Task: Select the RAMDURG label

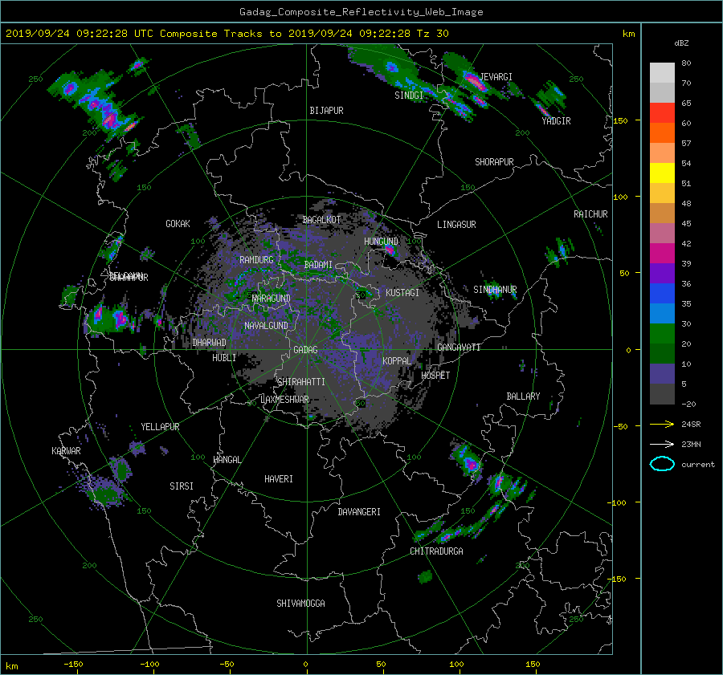Action: point(256,260)
